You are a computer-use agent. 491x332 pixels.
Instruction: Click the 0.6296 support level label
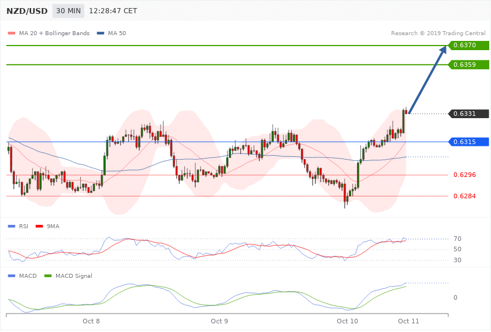pyautogui.click(x=464, y=175)
